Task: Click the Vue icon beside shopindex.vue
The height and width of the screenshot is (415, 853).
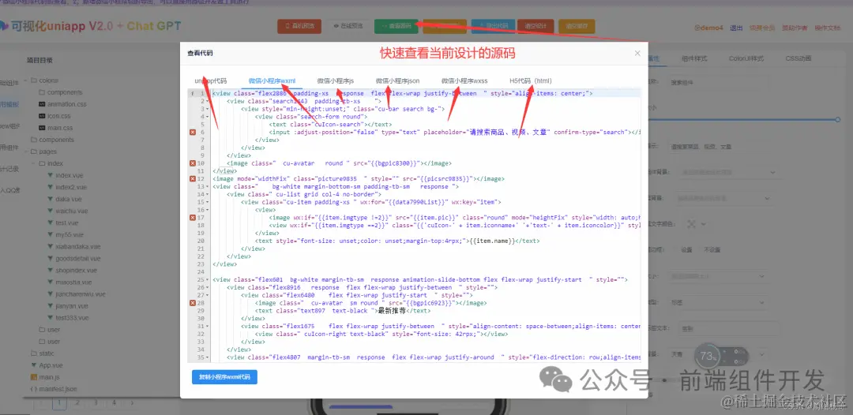Action: (x=51, y=270)
